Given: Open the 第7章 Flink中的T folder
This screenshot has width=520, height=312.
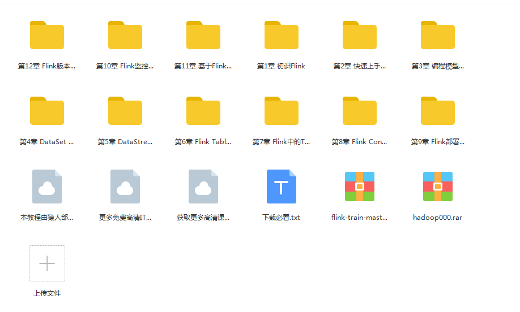Looking at the screenshot, I should [282, 111].
